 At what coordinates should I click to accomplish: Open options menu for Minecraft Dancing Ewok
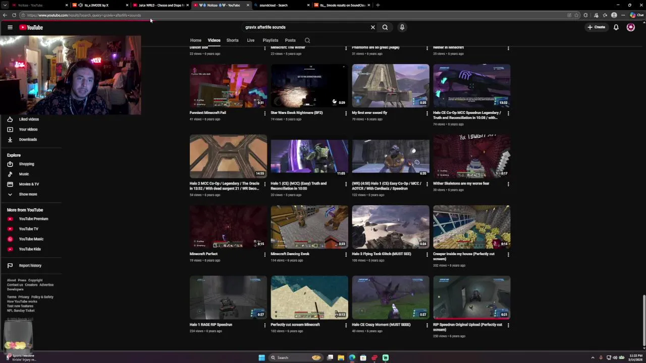(x=346, y=255)
